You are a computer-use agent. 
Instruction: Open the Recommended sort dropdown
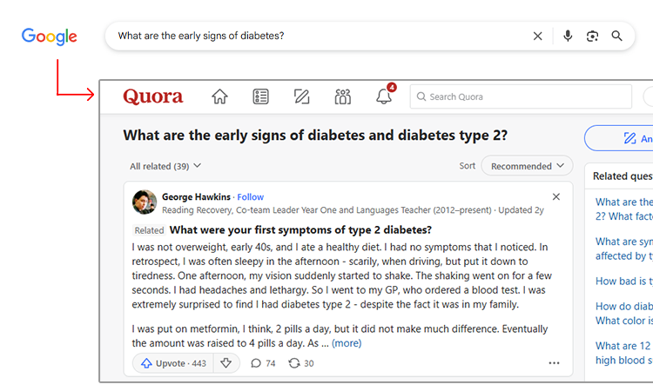[x=527, y=166]
